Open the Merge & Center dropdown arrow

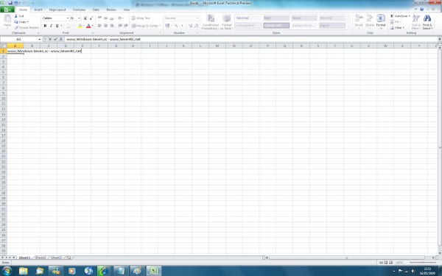click(160, 26)
